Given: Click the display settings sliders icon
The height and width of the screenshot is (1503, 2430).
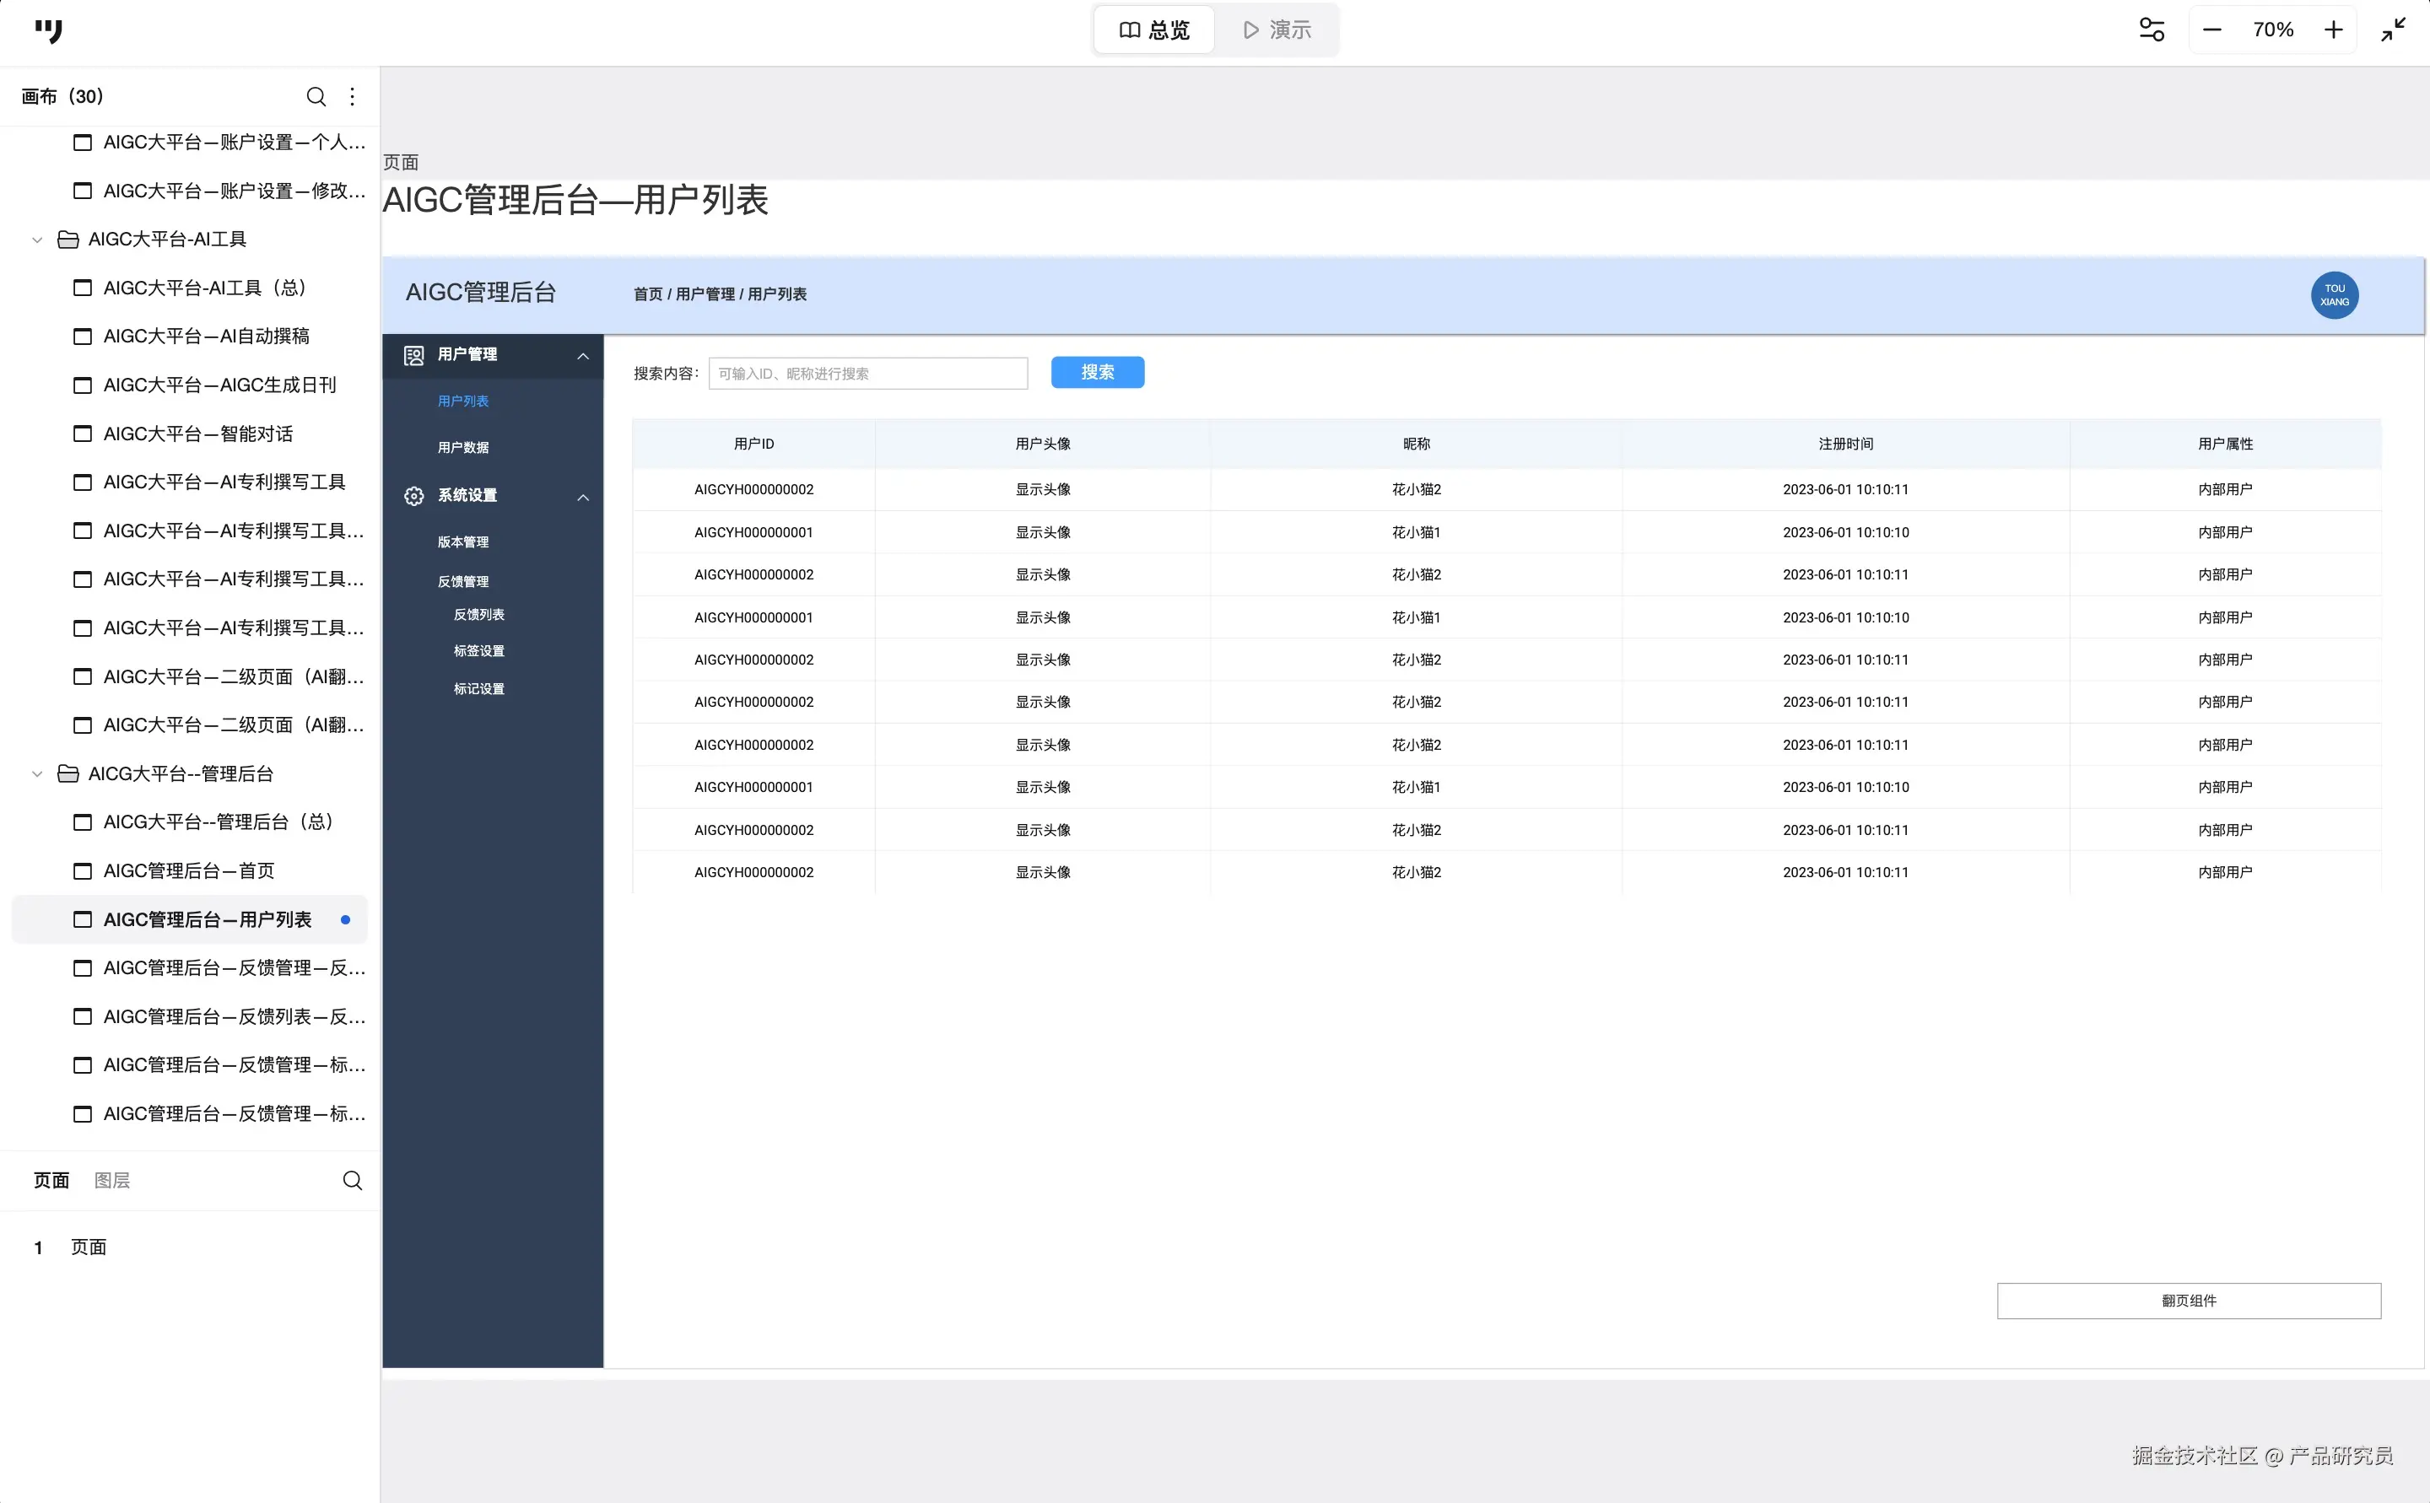Looking at the screenshot, I should point(2152,30).
